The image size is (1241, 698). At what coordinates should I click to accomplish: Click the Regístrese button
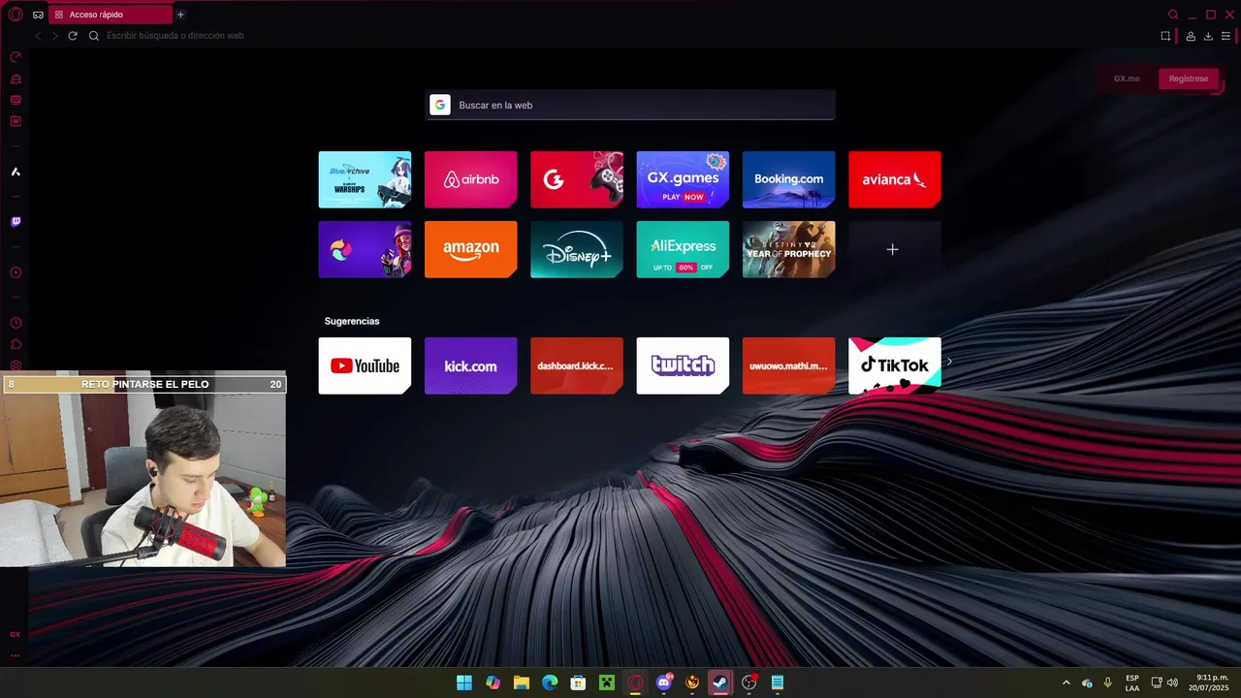pos(1188,79)
